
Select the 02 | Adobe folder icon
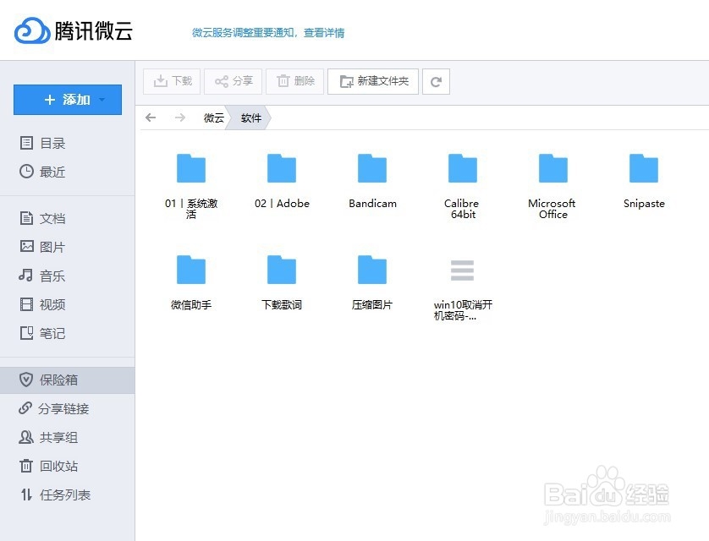pos(282,168)
